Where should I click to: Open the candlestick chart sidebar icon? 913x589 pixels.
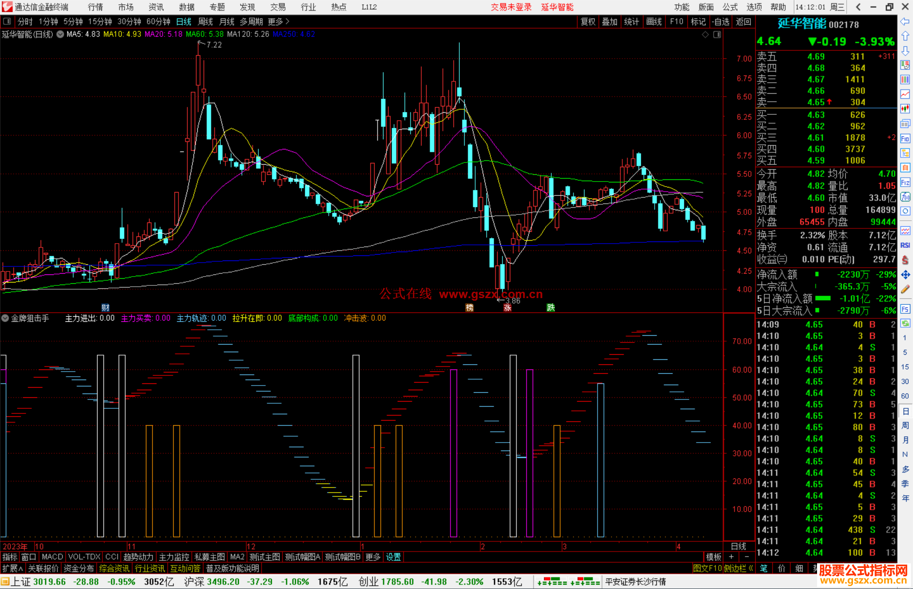point(905,109)
